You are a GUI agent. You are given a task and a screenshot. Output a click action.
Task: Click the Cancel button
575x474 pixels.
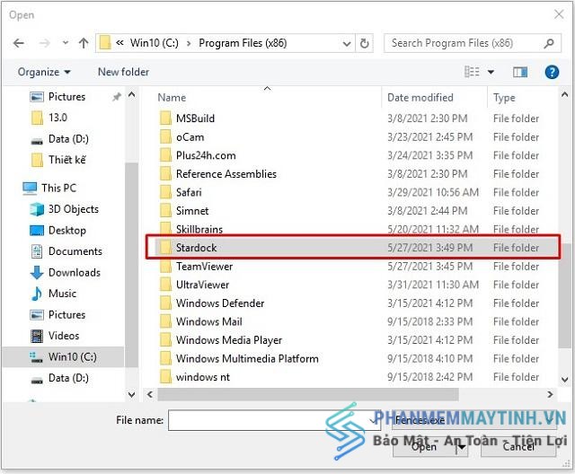tap(518, 447)
